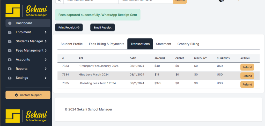Expand the Students Manager chevron
265x126 pixels.
(46, 41)
